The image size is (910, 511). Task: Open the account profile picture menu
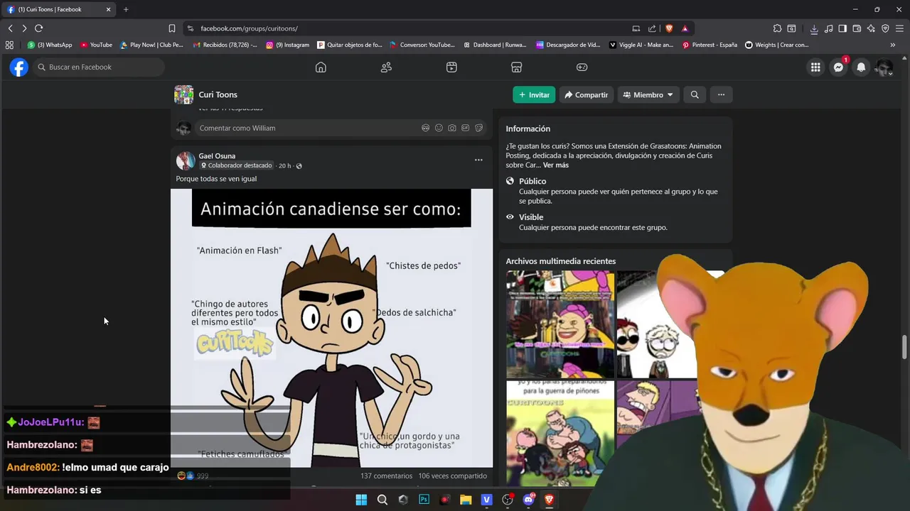tap(884, 67)
